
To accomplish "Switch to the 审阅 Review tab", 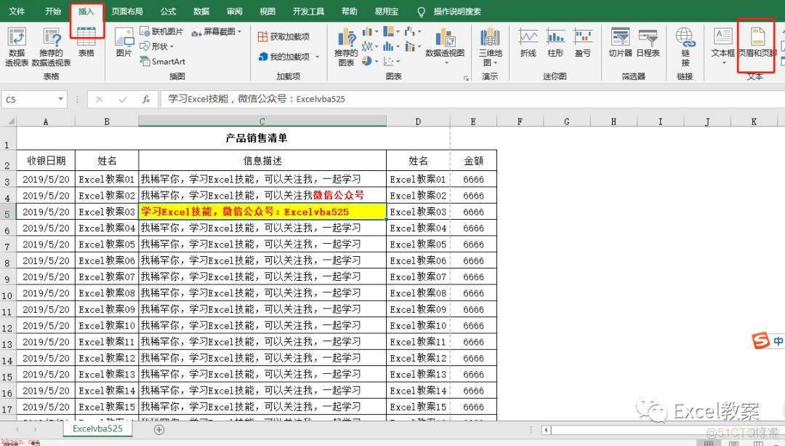I will 234,11.
